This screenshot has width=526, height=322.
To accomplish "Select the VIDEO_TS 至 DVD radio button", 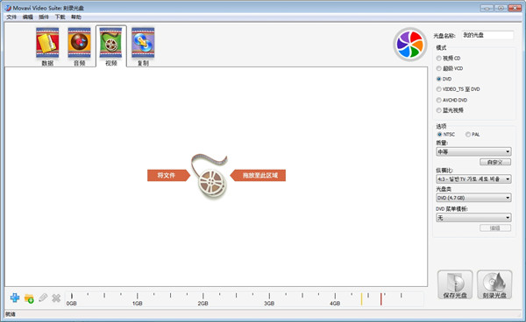I will tap(439, 89).
